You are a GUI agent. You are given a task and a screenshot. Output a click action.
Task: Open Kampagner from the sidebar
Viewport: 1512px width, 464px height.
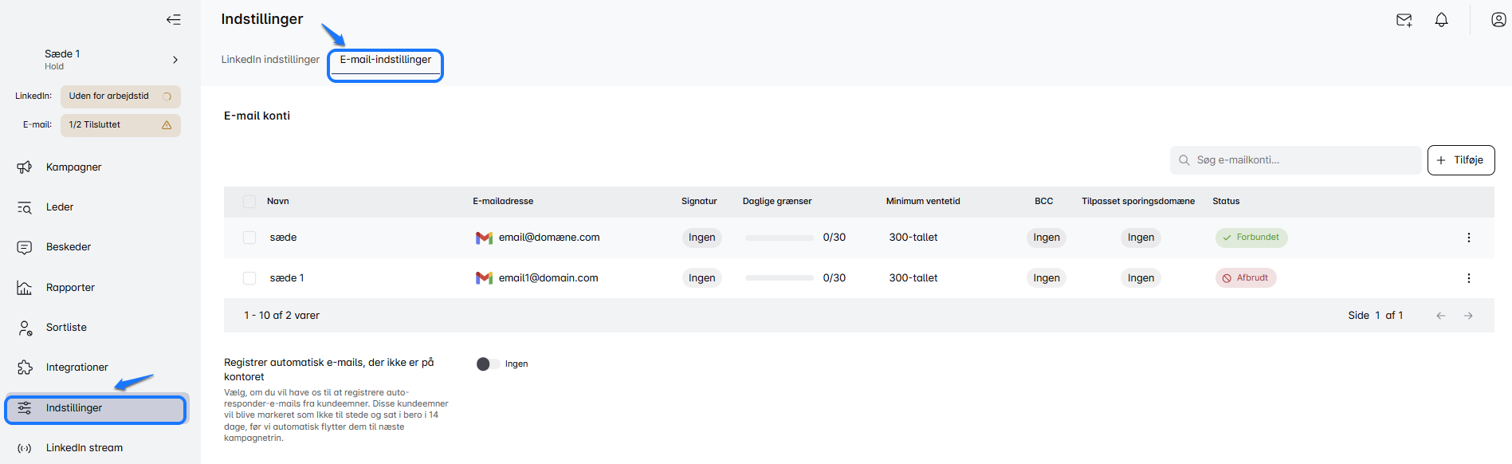tap(73, 167)
